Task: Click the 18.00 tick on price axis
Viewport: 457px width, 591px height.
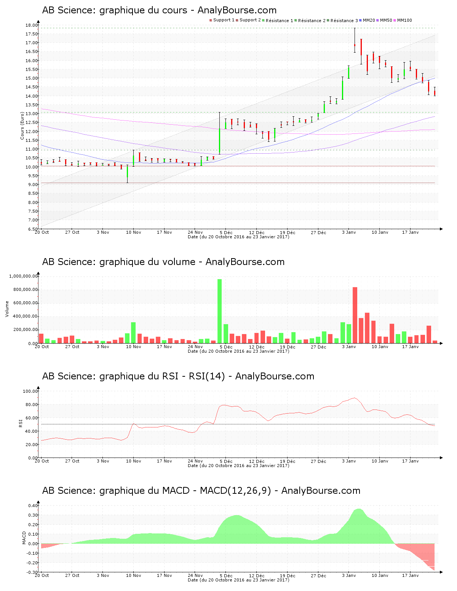Action: coord(31,25)
